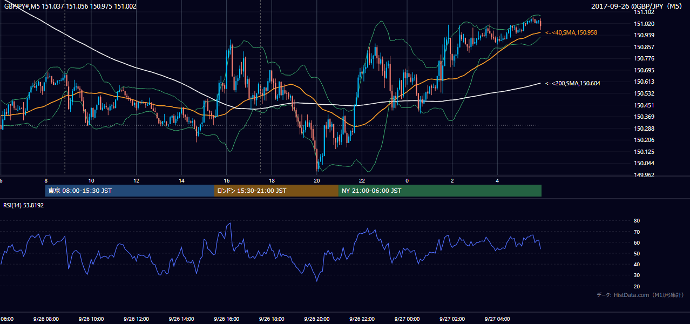Click the ロンドン 15:30-21:00 JST session bar

point(276,191)
